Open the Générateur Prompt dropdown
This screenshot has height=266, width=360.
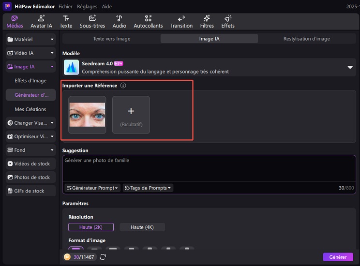pyautogui.click(x=92, y=188)
